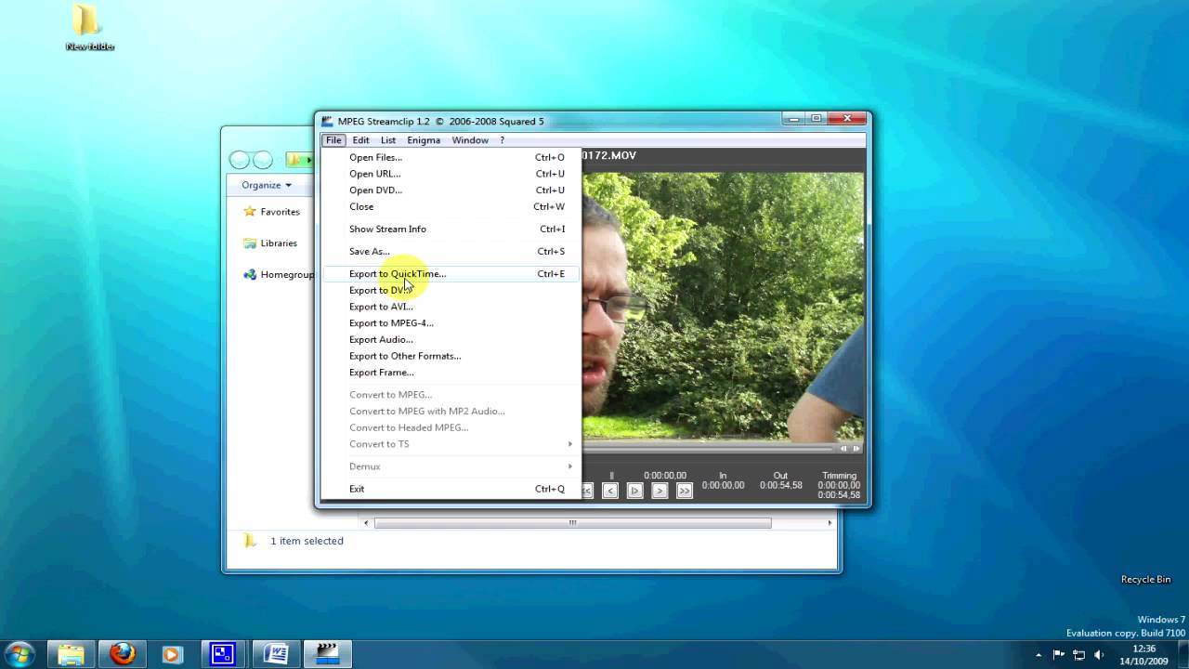Click the network tray icon

[x=1079, y=655]
